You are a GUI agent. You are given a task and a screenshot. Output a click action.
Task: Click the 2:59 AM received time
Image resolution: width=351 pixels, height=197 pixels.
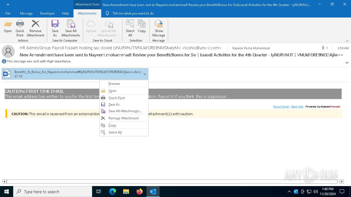343,48
